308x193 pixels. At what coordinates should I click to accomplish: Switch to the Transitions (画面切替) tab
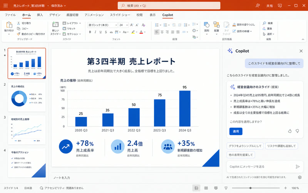point(72,15)
